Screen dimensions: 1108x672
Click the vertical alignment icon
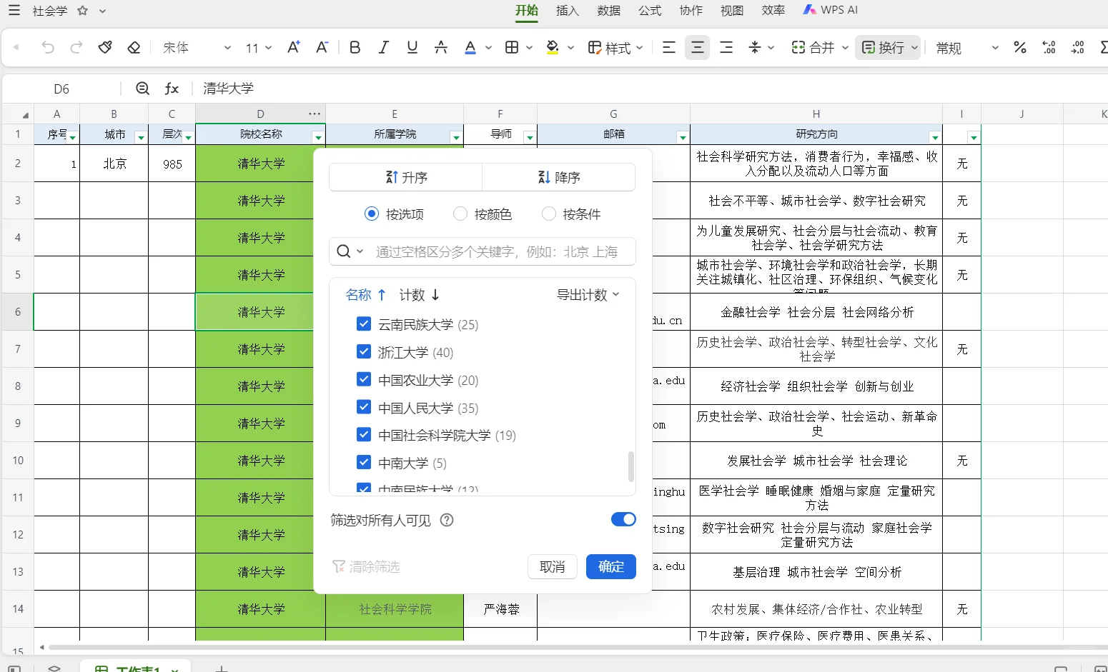click(x=755, y=48)
